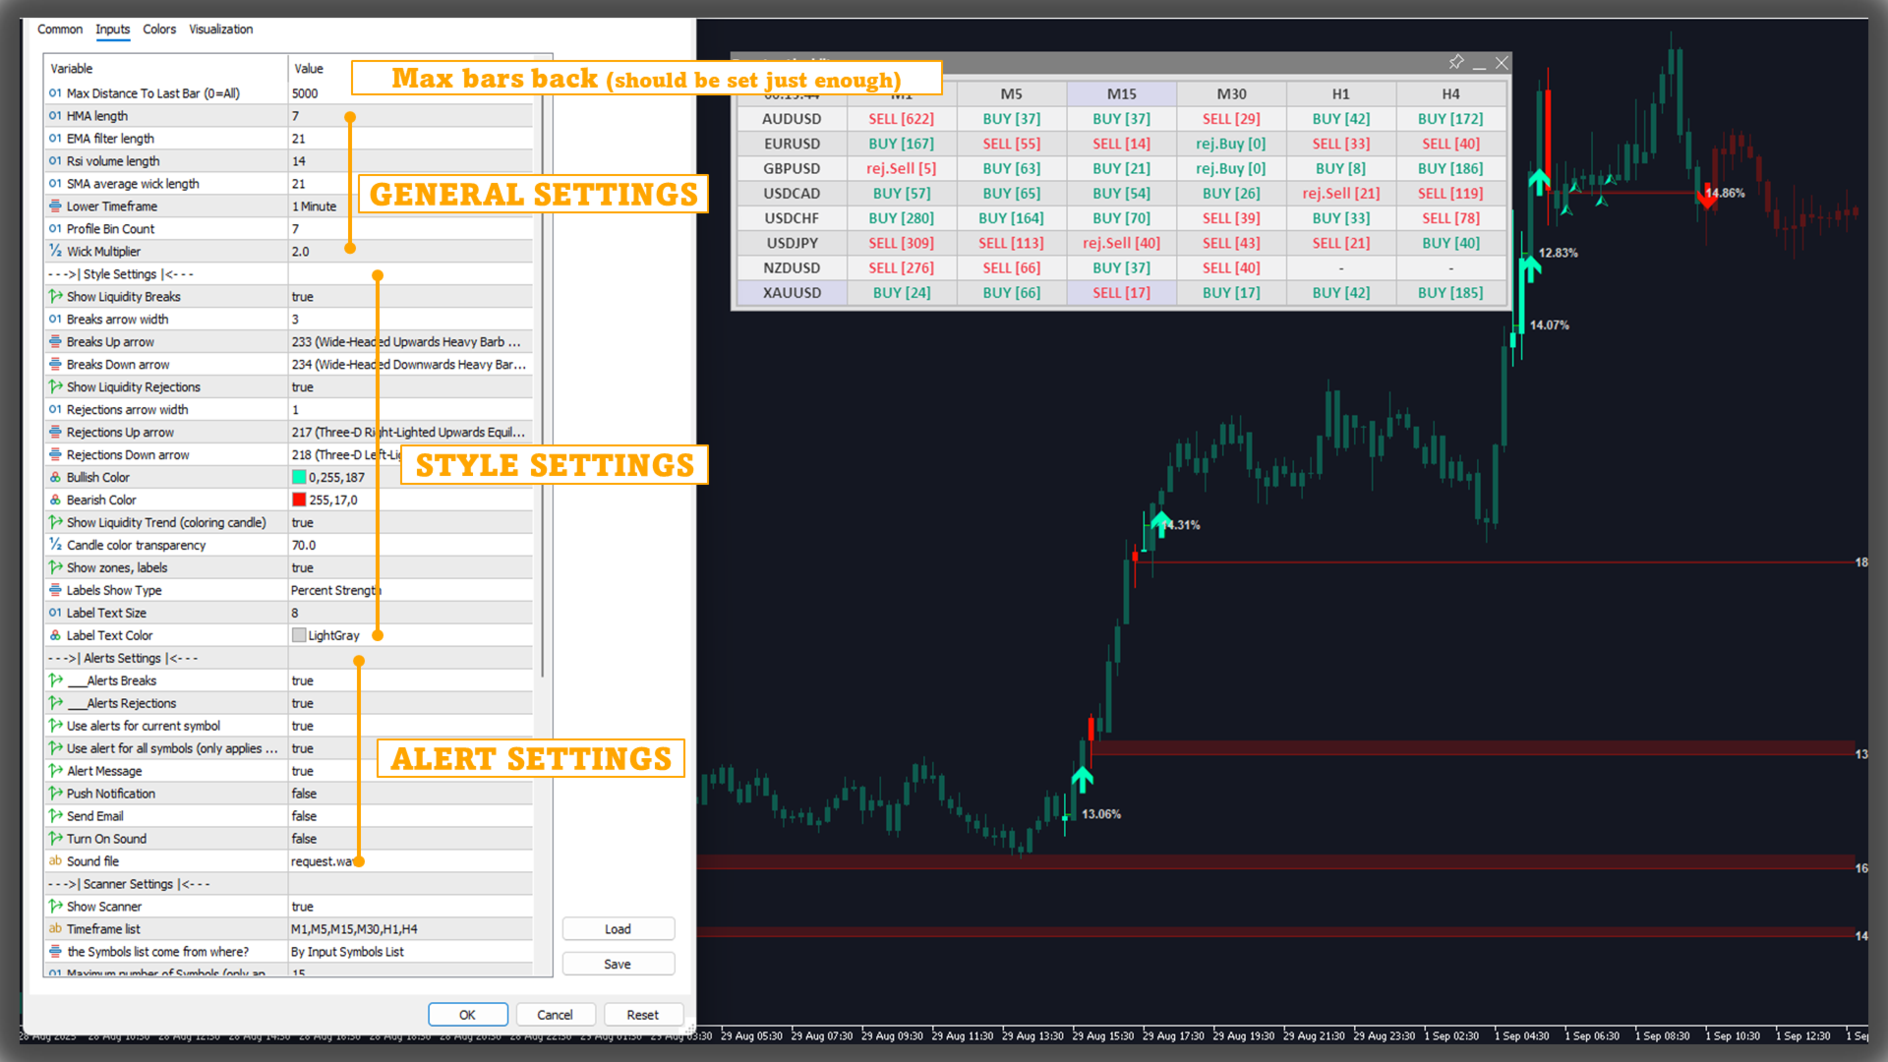Open the Rejections Up arrow value dropdown

pos(411,433)
